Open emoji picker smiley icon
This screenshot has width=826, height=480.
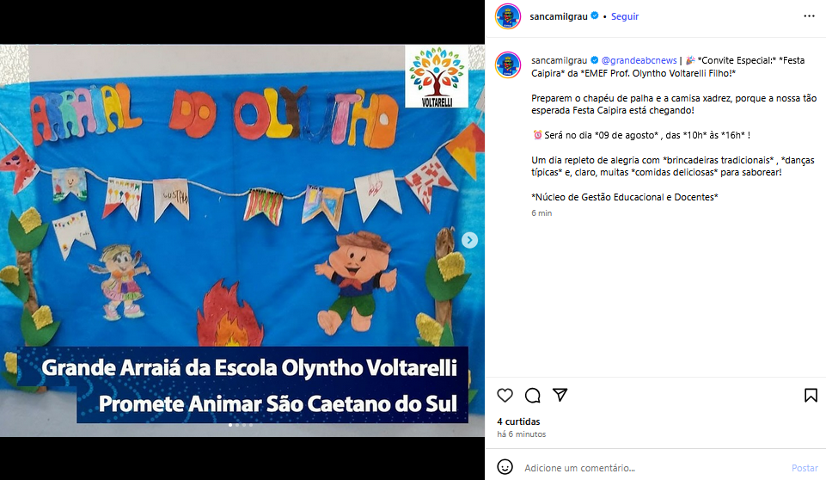click(x=505, y=467)
